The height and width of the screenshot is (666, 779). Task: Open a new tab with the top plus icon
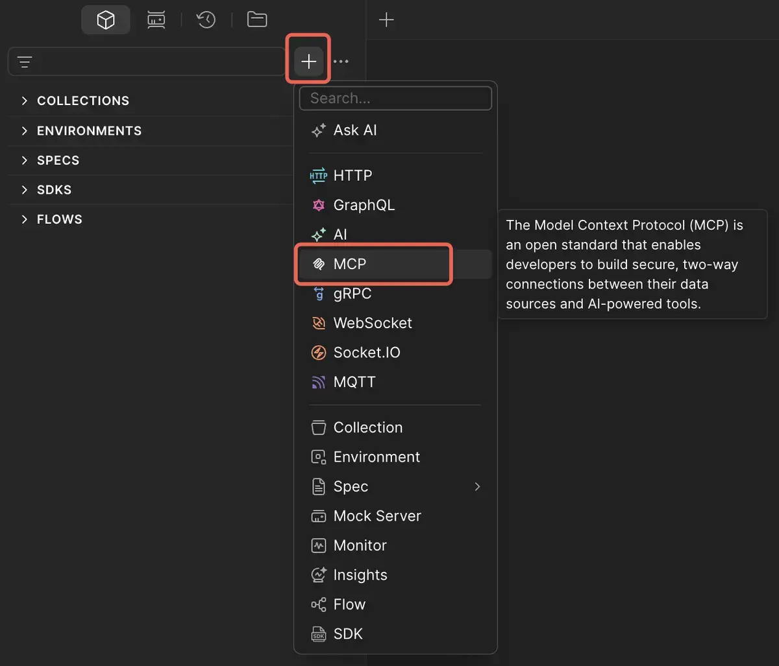click(386, 20)
